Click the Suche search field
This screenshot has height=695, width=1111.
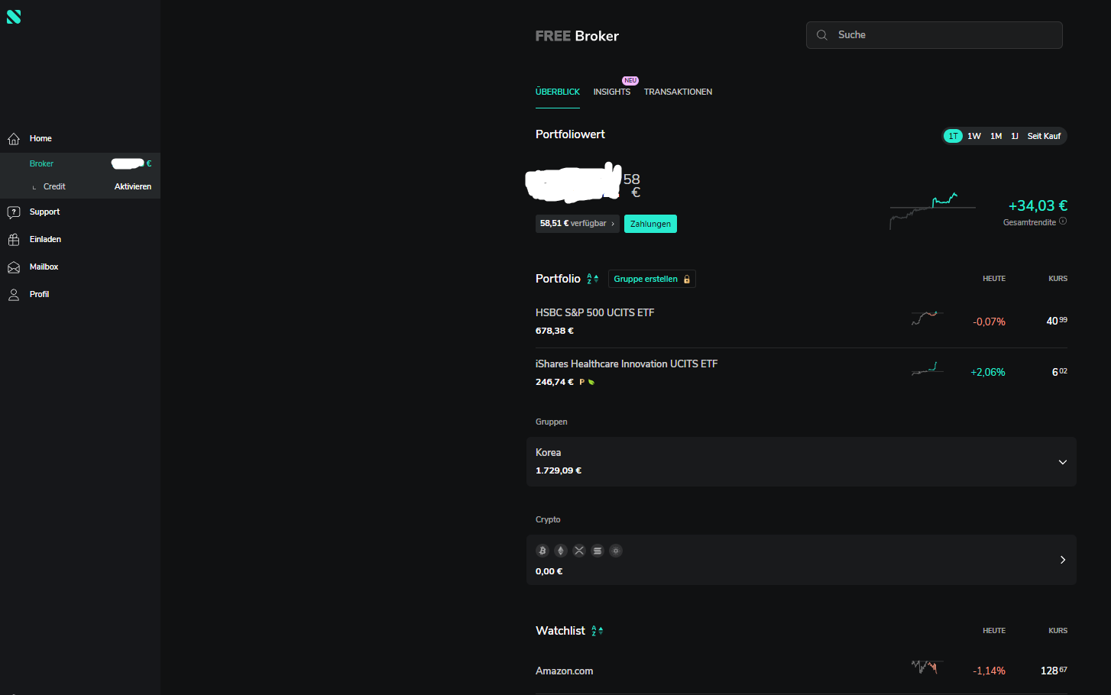934,35
